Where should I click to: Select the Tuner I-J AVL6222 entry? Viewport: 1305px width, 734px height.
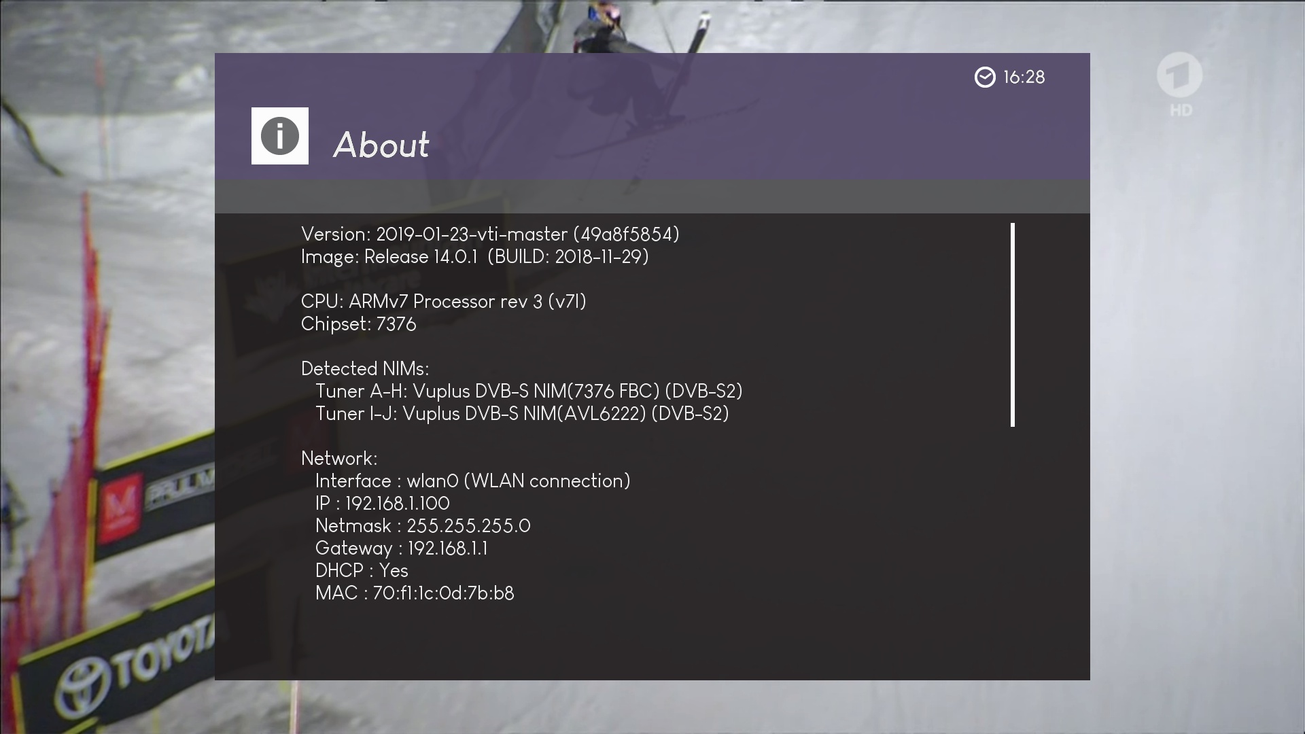pyautogui.click(x=522, y=414)
